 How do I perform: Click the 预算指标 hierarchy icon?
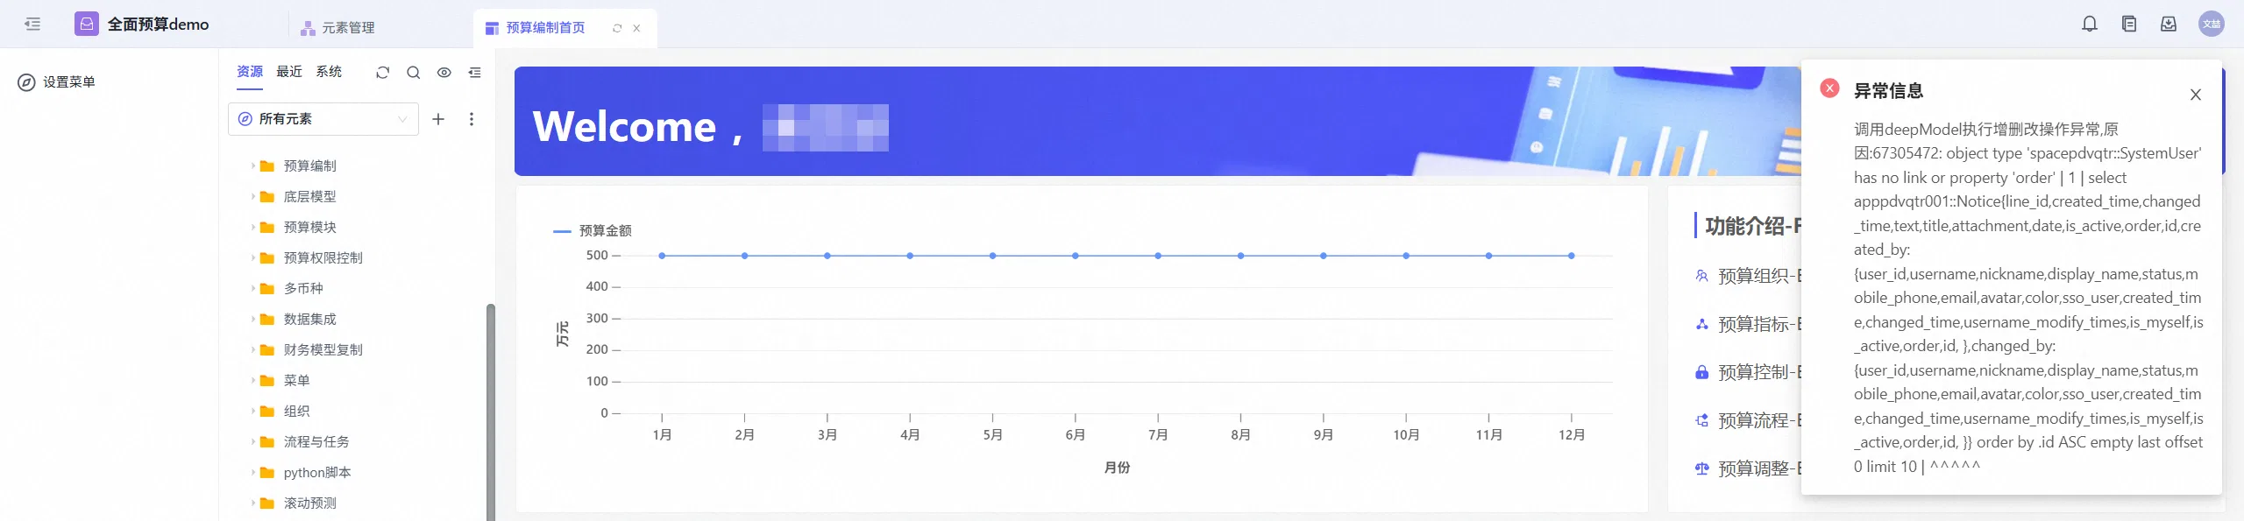click(x=1701, y=324)
